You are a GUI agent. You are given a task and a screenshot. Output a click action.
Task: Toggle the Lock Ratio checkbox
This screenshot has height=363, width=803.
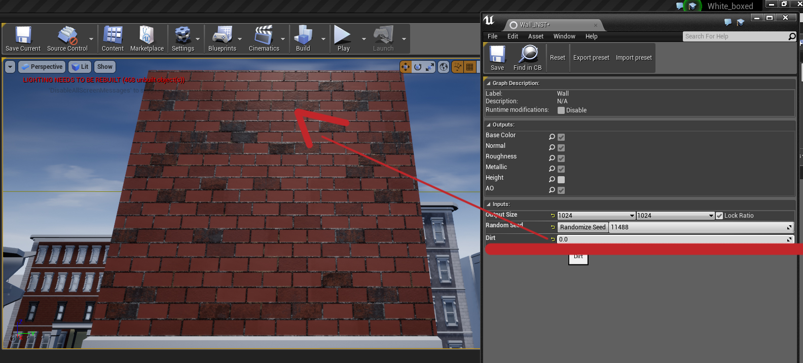719,216
